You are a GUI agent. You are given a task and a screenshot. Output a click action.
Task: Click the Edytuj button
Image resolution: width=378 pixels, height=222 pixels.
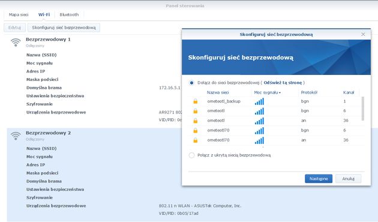pos(14,28)
